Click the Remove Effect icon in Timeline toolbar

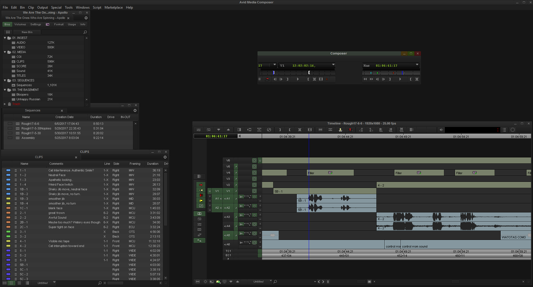pyautogui.click(x=269, y=130)
